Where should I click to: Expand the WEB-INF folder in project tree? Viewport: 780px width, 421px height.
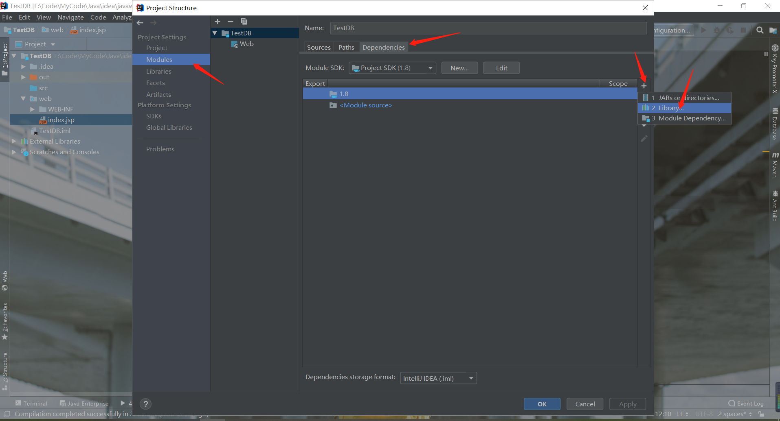tap(32, 109)
